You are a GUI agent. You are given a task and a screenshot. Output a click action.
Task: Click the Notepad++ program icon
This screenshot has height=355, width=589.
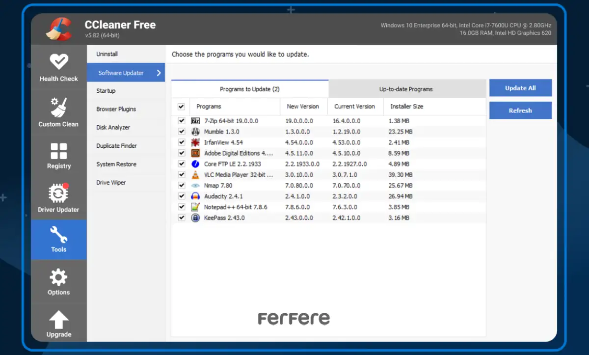coord(195,207)
